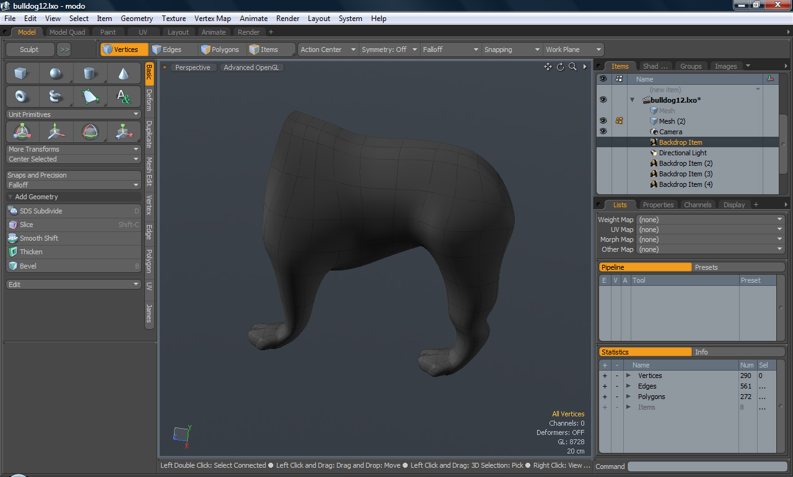
Task: Click the plus for Edges statistics
Action: coord(605,386)
